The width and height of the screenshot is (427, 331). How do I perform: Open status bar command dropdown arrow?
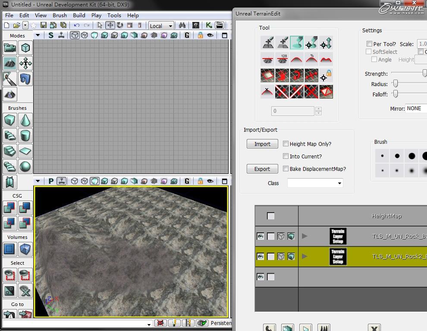click(x=149, y=324)
